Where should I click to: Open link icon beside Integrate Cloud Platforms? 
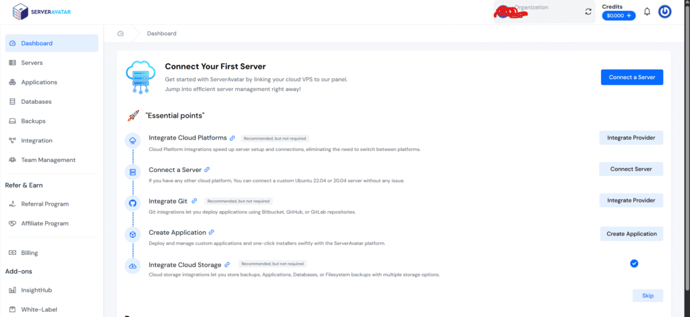coord(232,138)
